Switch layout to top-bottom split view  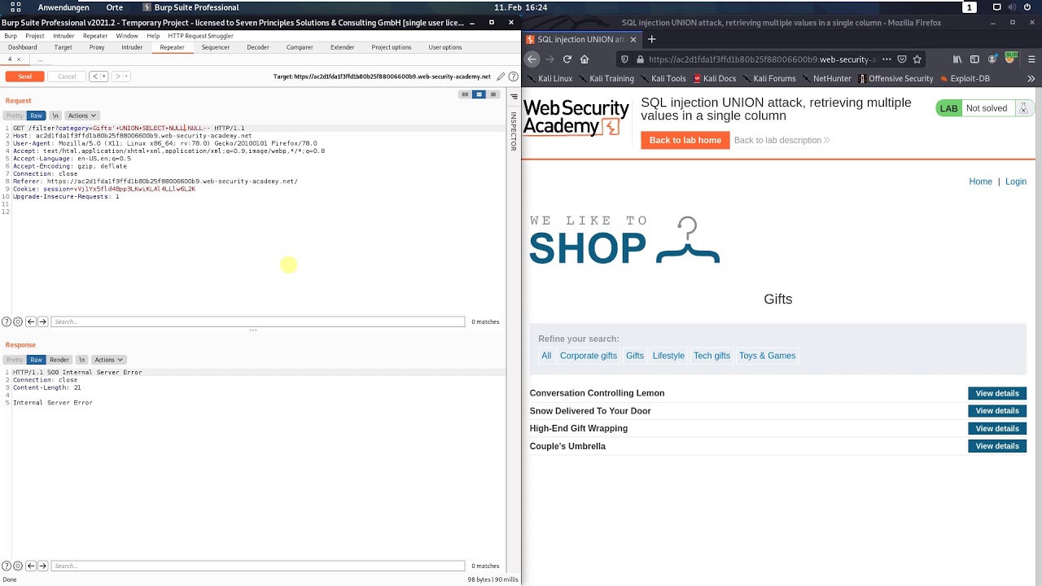tap(479, 94)
